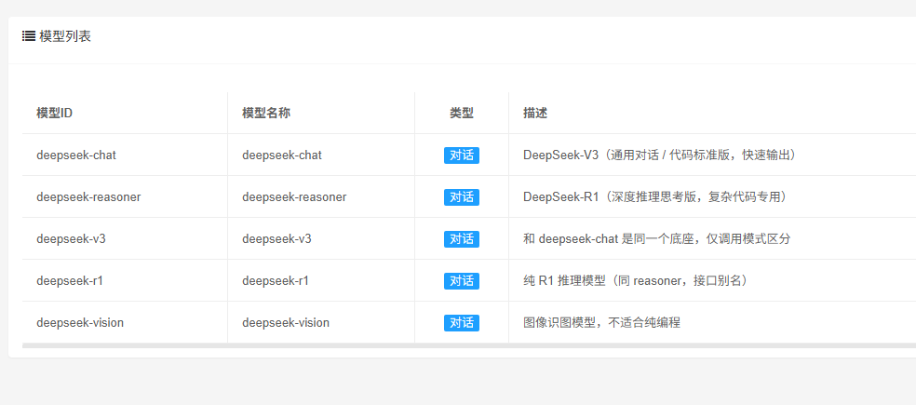Click description 纯 R1 推理模型

(x=636, y=281)
